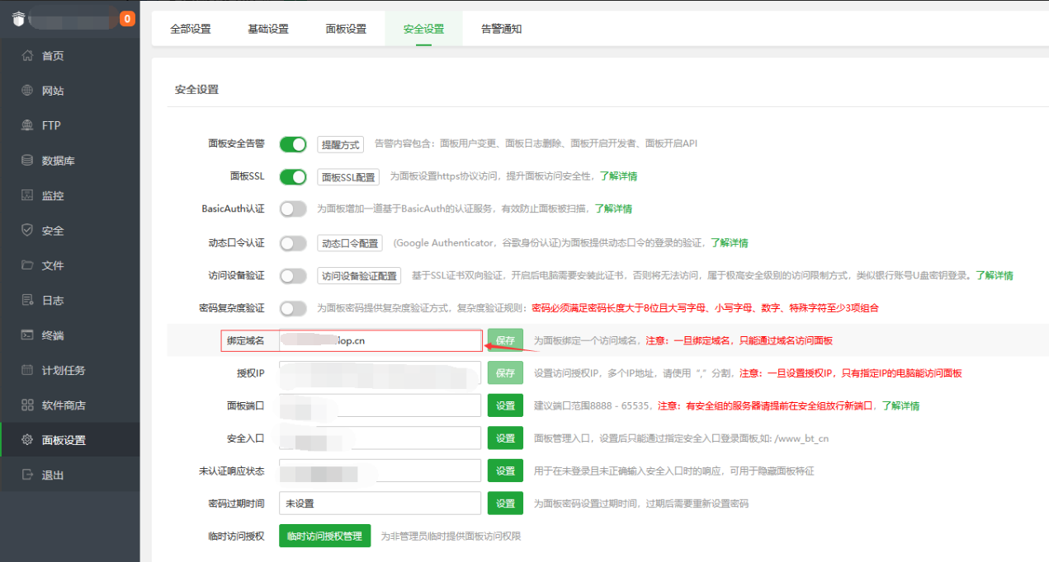
Task: Click the grid icon beside 软件商店
Action: click(x=27, y=405)
